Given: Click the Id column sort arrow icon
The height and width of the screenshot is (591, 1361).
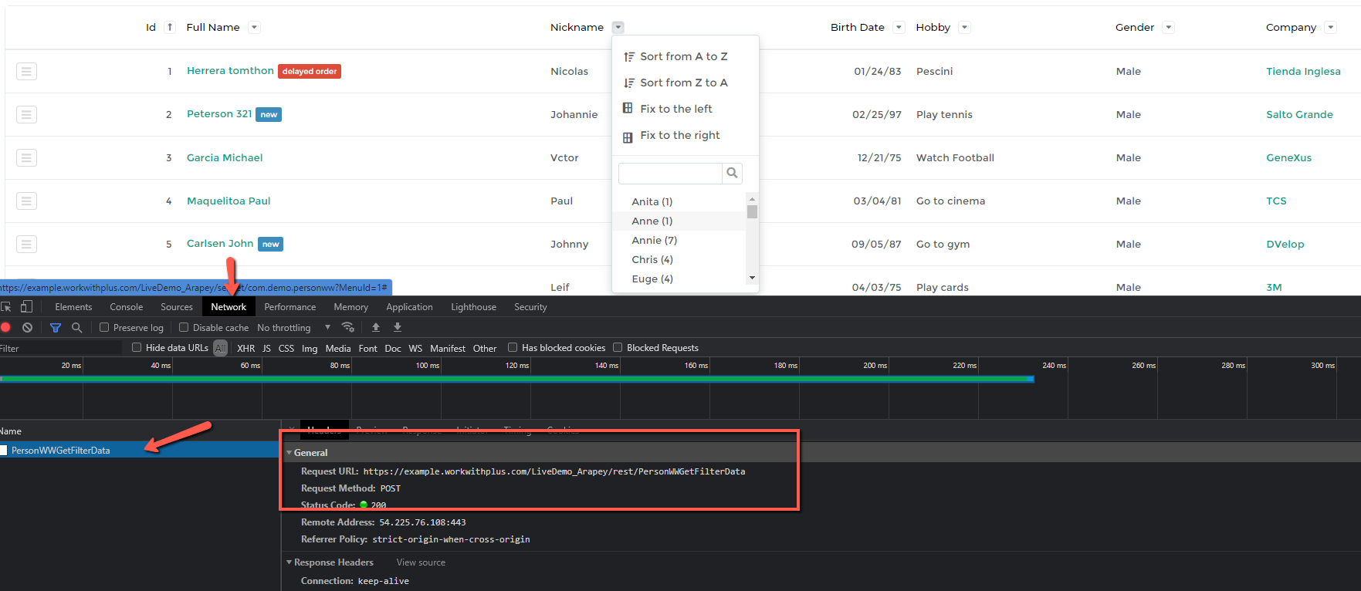Looking at the screenshot, I should point(170,27).
